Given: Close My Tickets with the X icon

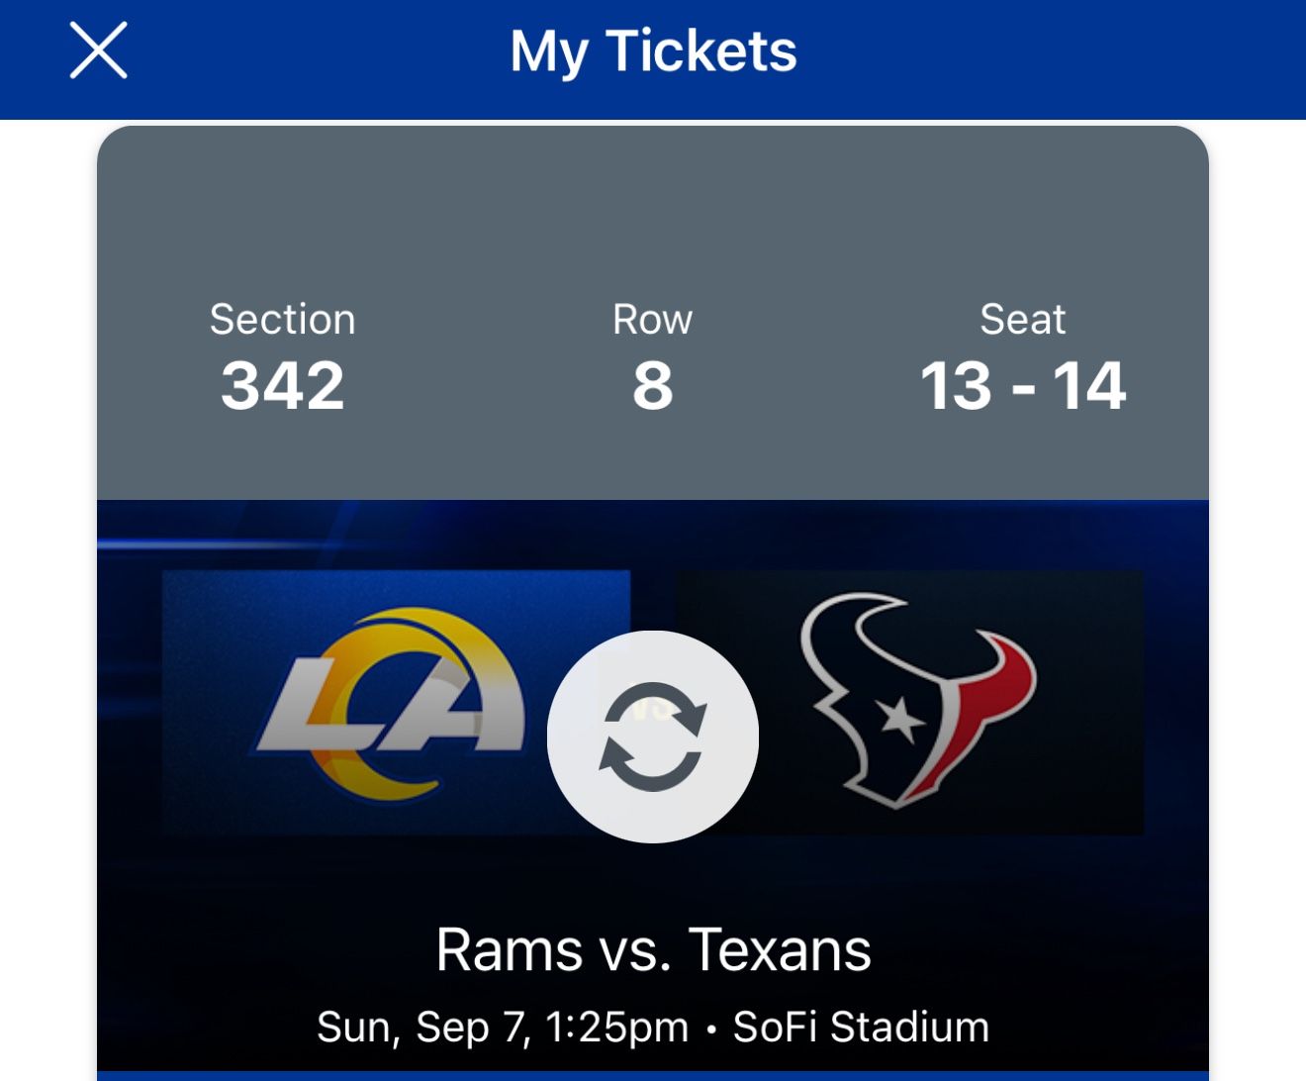Looking at the screenshot, I should [x=99, y=50].
